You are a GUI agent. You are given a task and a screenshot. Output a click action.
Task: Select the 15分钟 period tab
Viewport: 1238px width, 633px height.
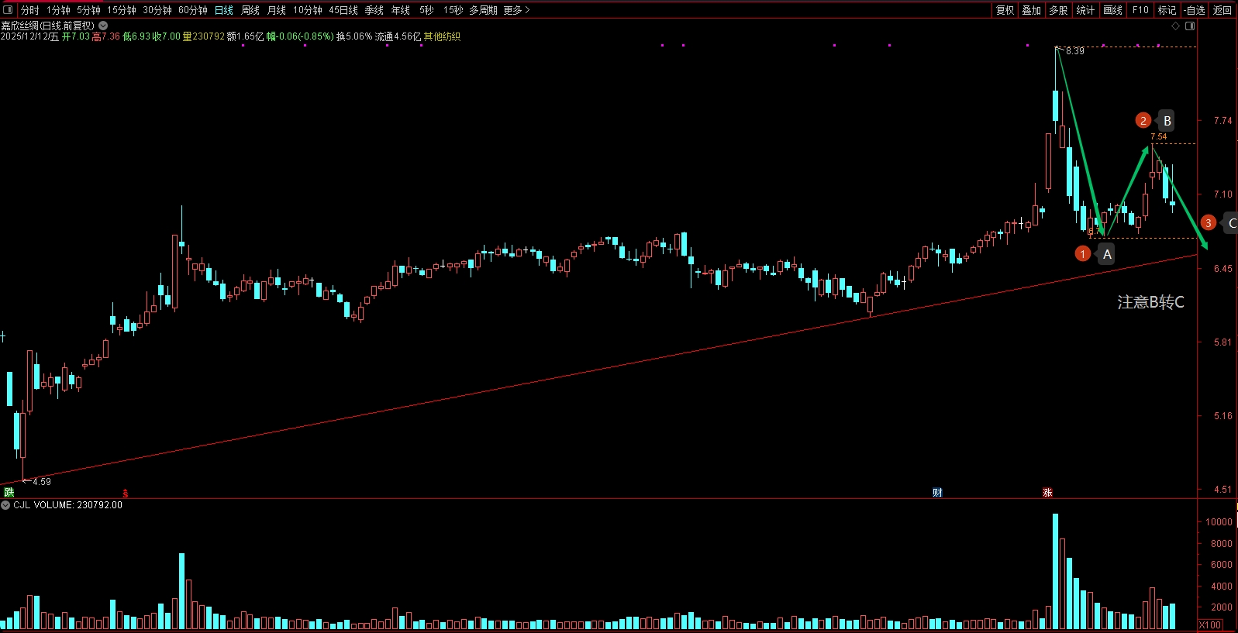[x=121, y=10]
